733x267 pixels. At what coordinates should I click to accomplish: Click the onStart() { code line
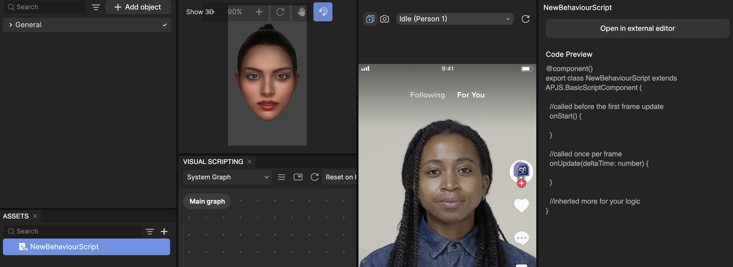pos(565,116)
